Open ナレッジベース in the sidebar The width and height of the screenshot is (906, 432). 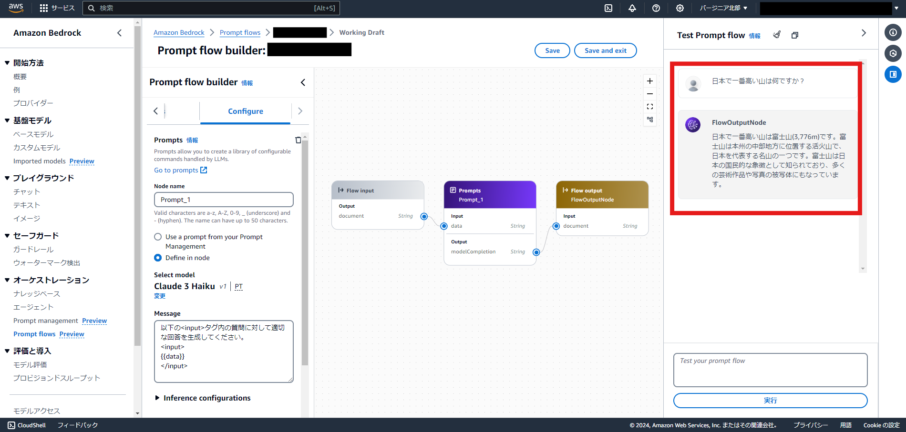point(37,294)
